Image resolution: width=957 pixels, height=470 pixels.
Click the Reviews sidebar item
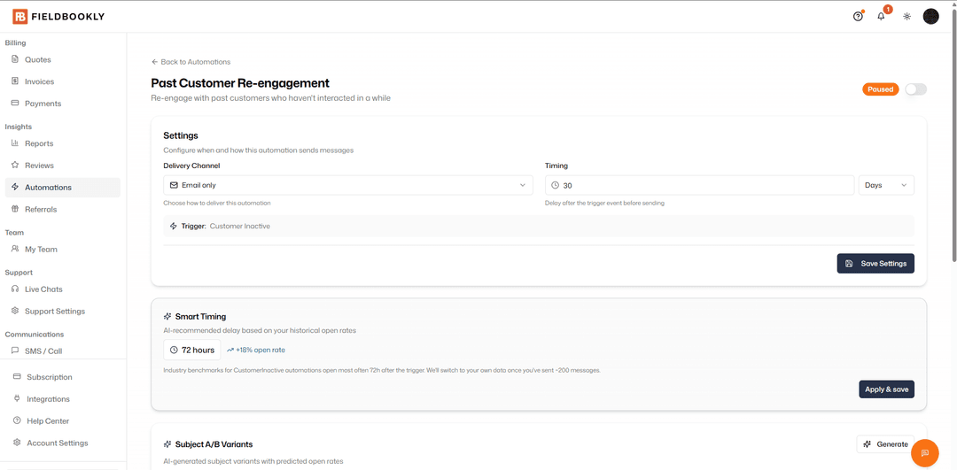[62, 166]
